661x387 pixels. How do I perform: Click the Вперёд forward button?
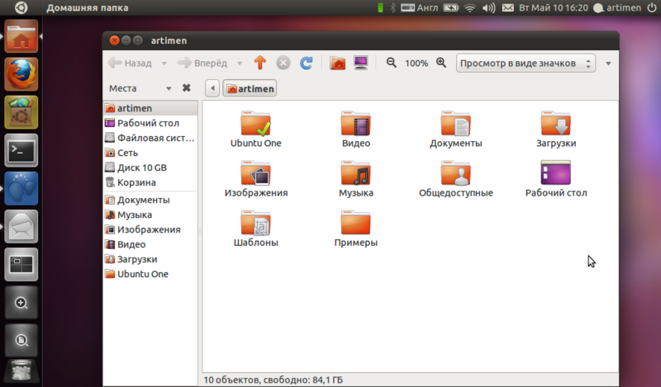202,64
